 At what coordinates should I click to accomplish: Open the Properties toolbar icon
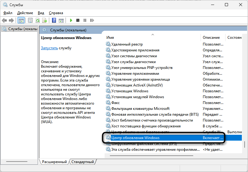point(30,20)
